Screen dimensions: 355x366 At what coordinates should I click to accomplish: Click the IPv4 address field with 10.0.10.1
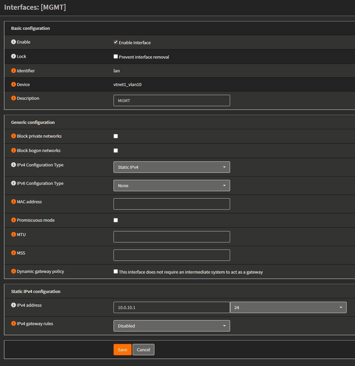(x=171, y=307)
